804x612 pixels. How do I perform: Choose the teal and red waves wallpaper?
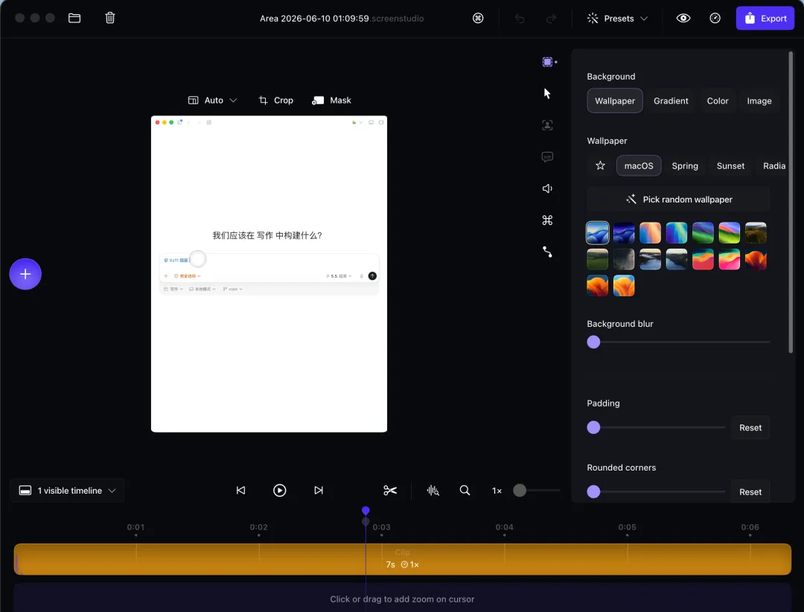click(x=703, y=260)
